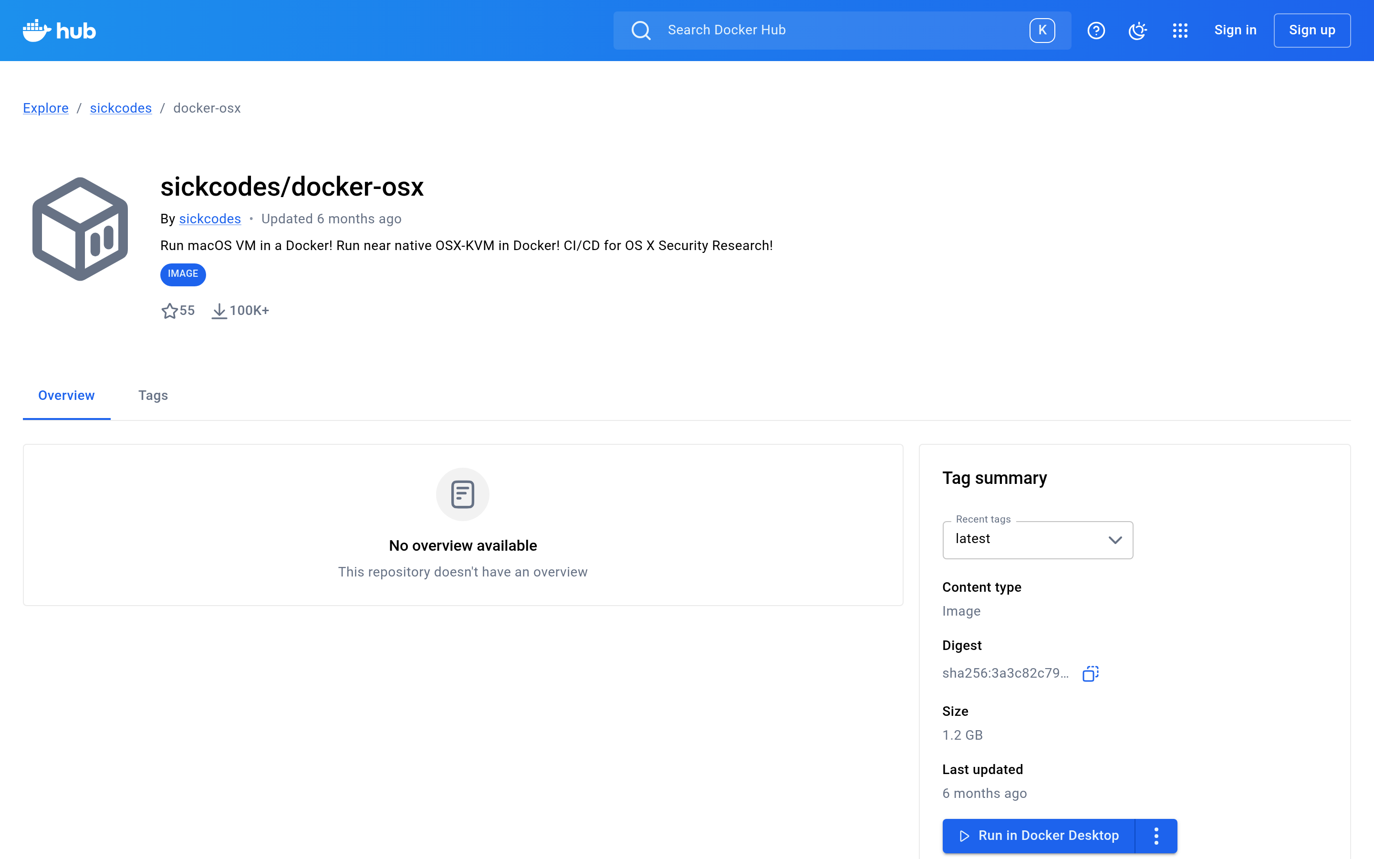Select the Overview tab

66,396
